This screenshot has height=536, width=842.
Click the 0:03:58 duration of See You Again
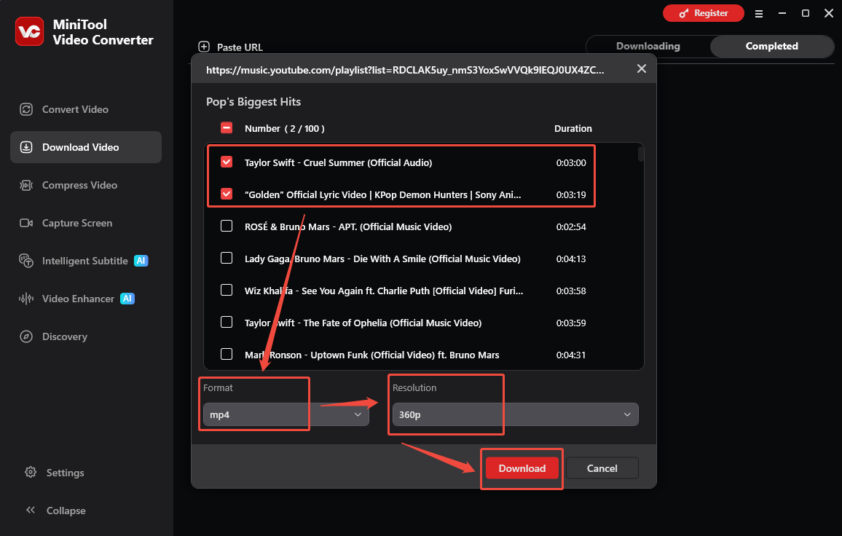tap(571, 291)
